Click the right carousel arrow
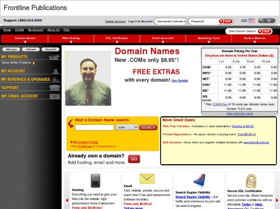 [277, 200]
